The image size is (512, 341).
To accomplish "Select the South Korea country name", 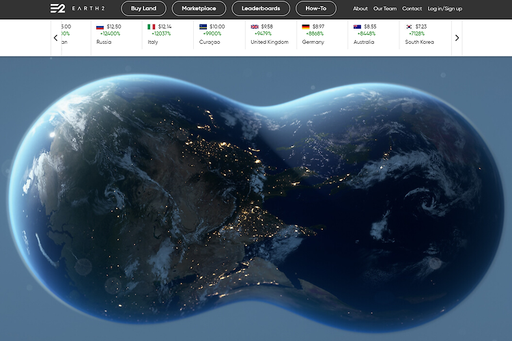I will click(420, 42).
